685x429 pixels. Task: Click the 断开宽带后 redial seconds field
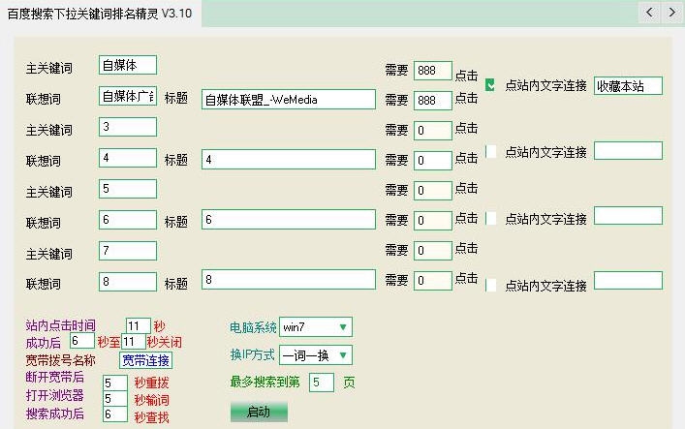pos(115,383)
